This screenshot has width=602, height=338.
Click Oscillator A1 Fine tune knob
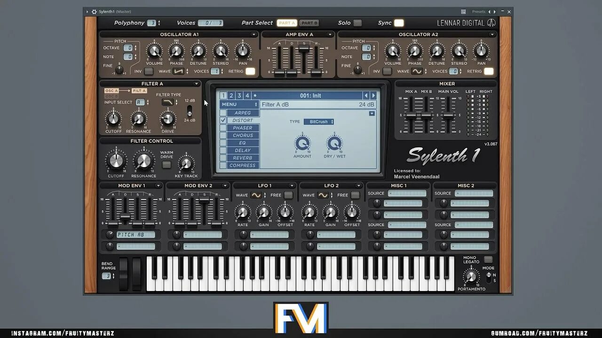point(119,69)
